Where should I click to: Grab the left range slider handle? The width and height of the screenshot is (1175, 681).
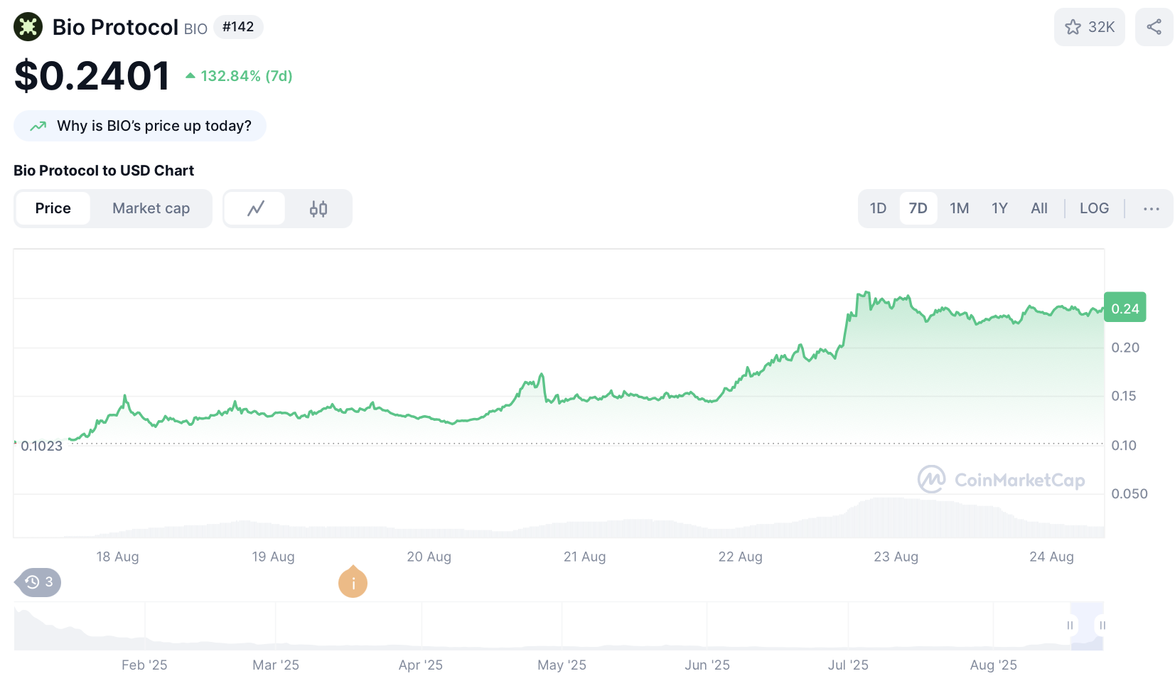point(1070,626)
